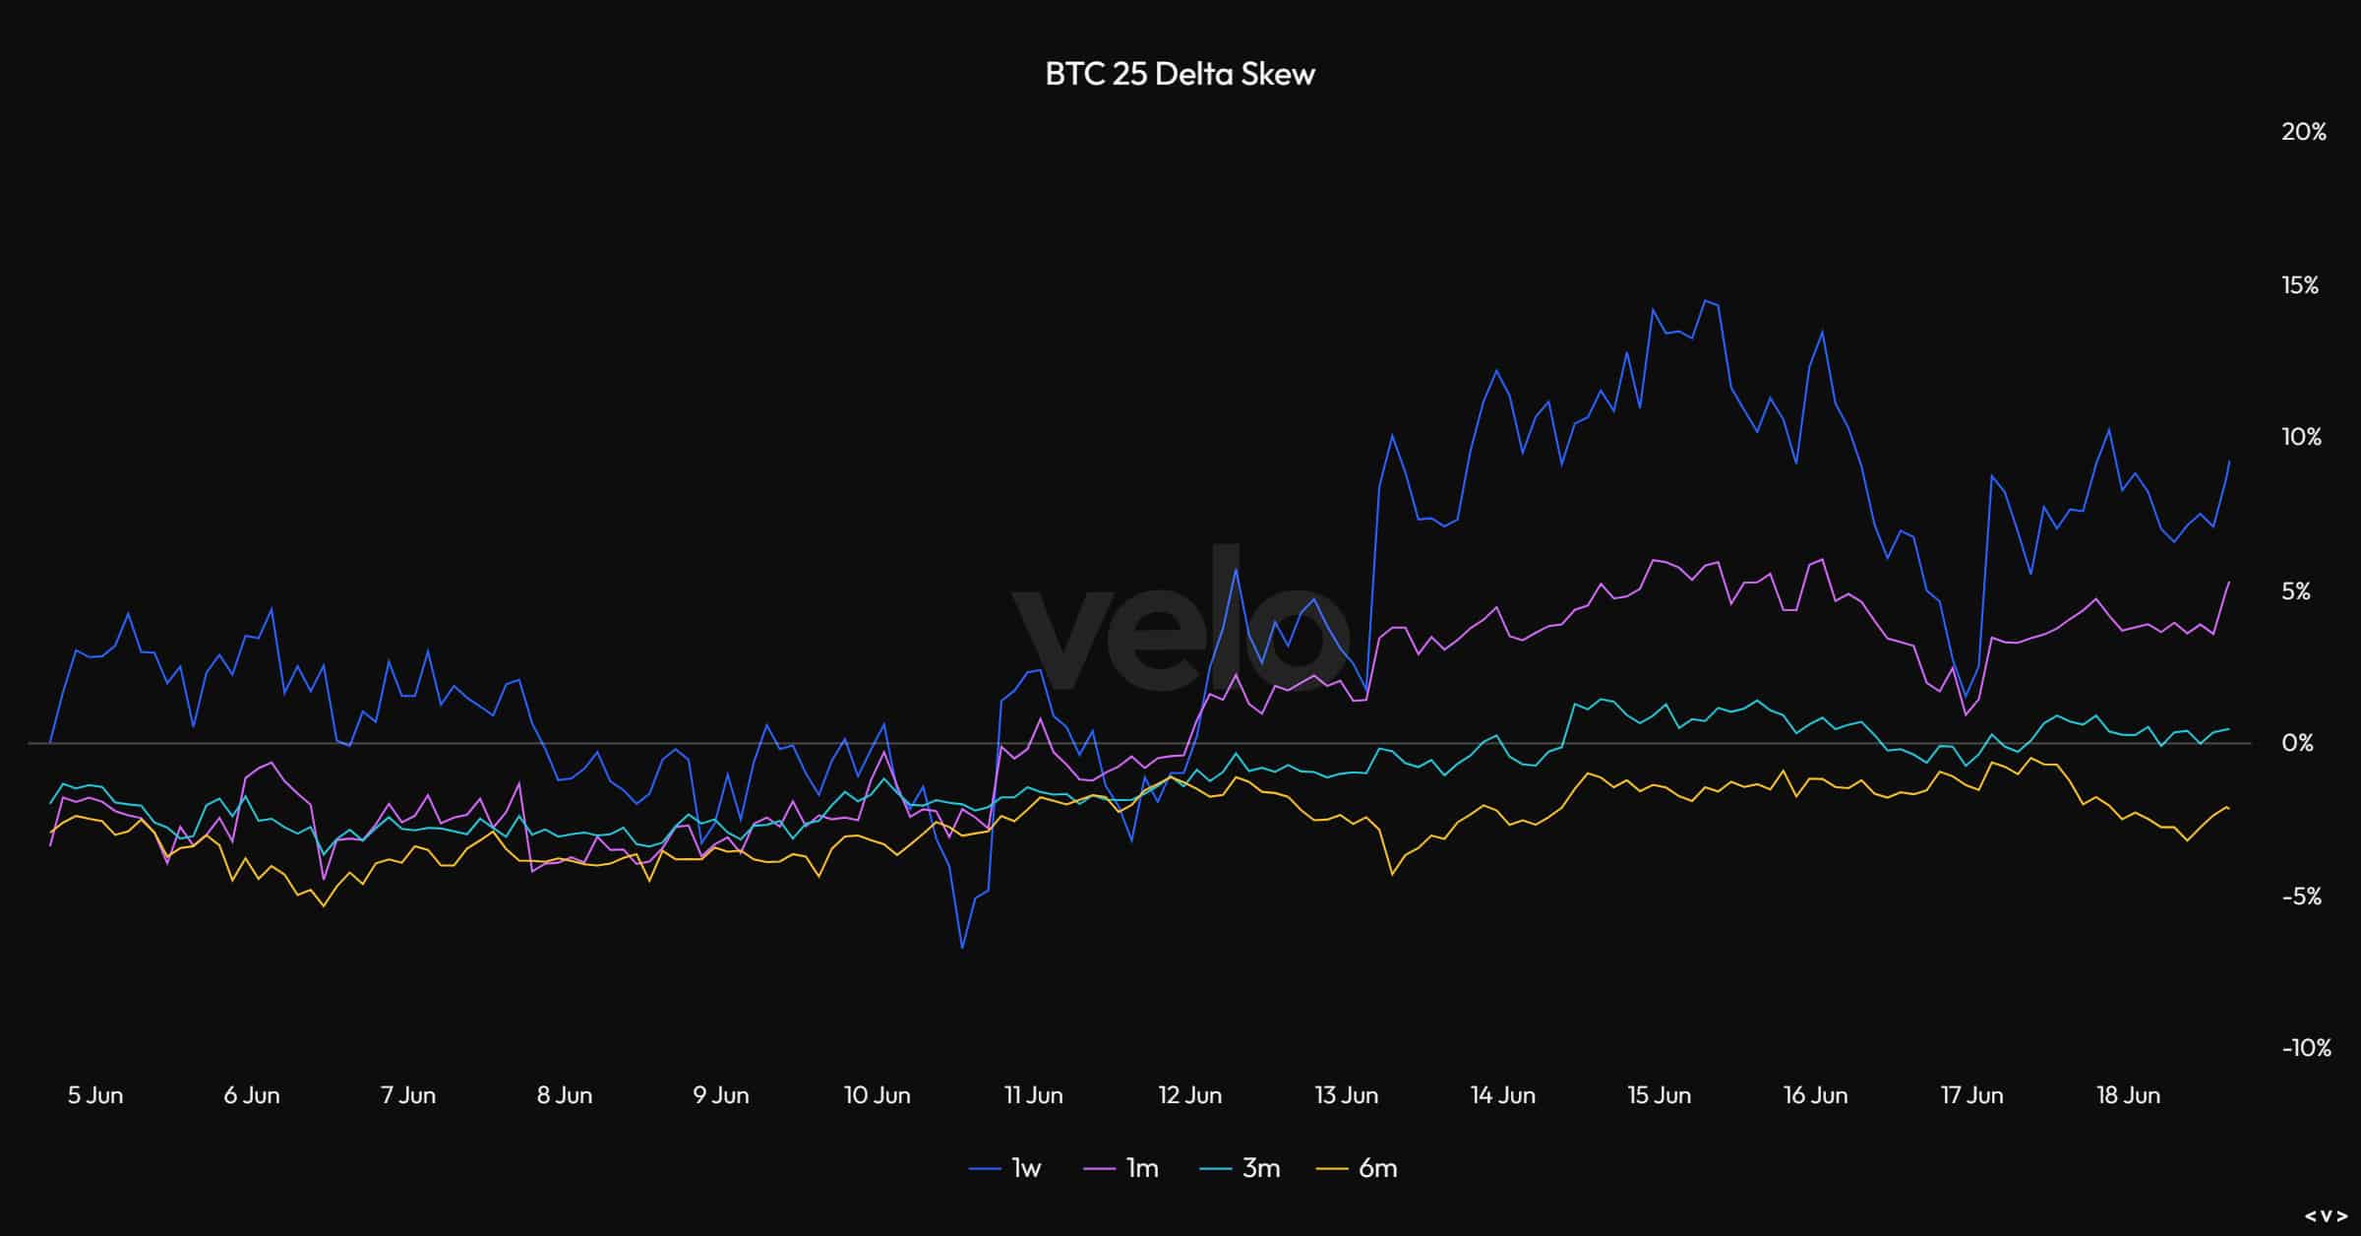The width and height of the screenshot is (2361, 1236).
Task: Toggle the 3m series label in legend
Action: click(x=1261, y=1168)
